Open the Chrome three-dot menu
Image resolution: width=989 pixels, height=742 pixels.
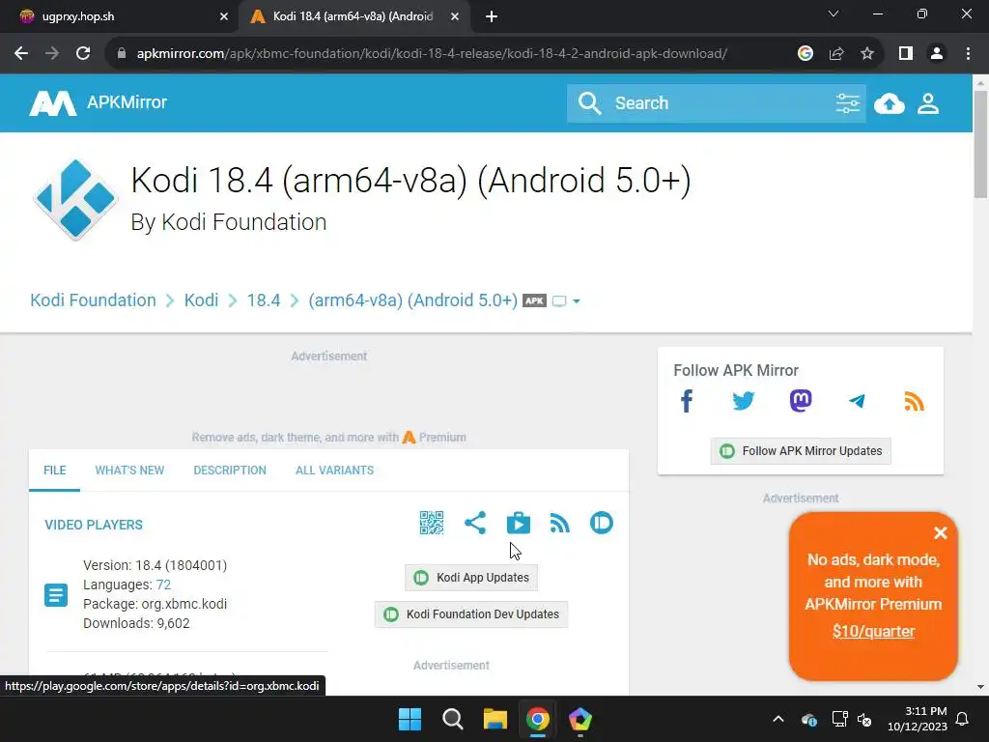coord(968,54)
